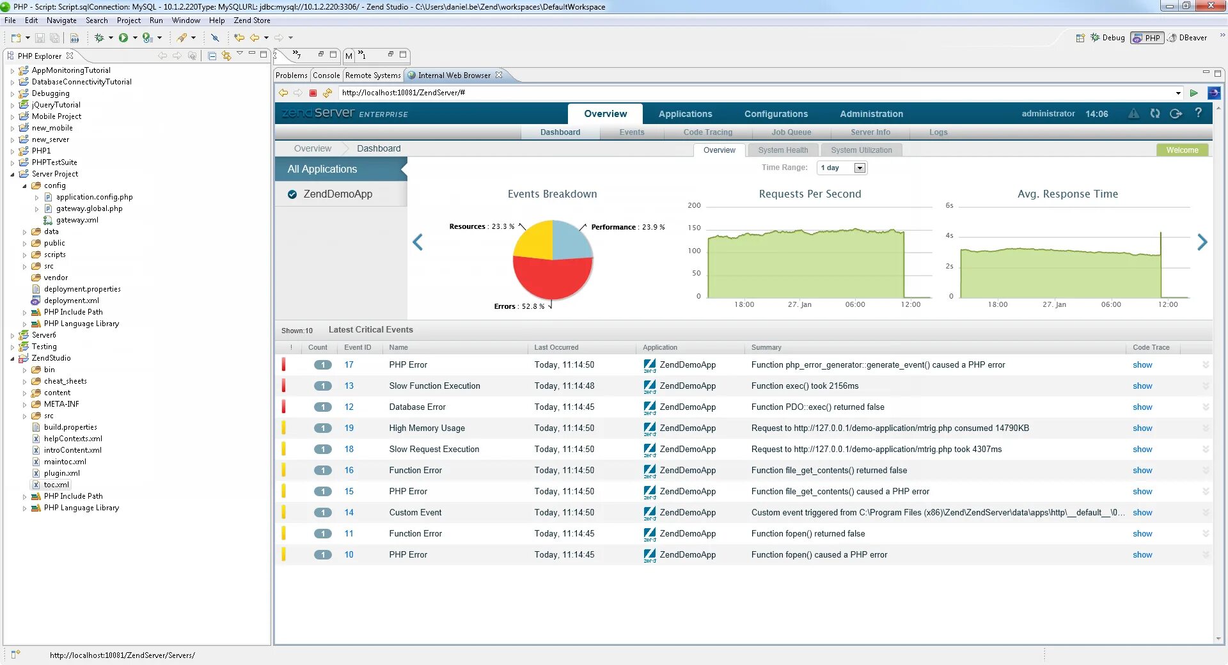Image resolution: width=1228 pixels, height=665 pixels.
Task: Click All Applications in the sidebar
Action: click(x=341, y=169)
